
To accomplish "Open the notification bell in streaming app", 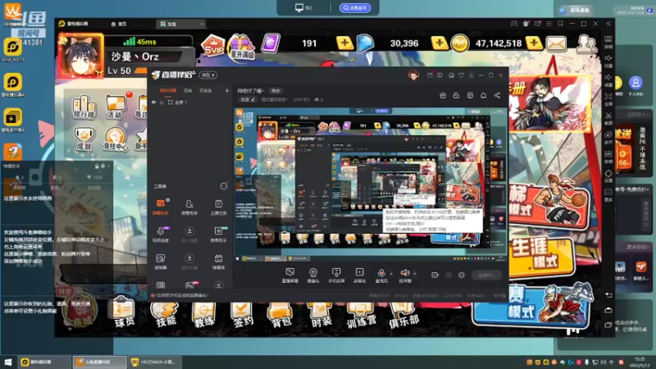I will coord(483,95).
